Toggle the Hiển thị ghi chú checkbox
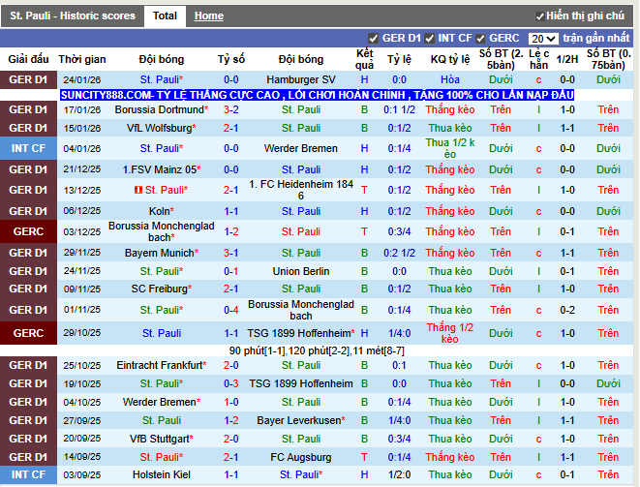 point(539,16)
